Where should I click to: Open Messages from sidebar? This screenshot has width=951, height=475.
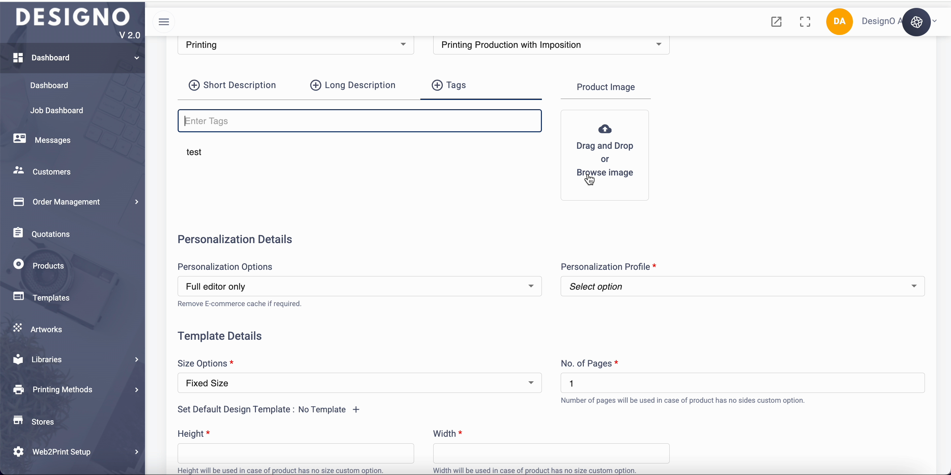[x=52, y=140]
